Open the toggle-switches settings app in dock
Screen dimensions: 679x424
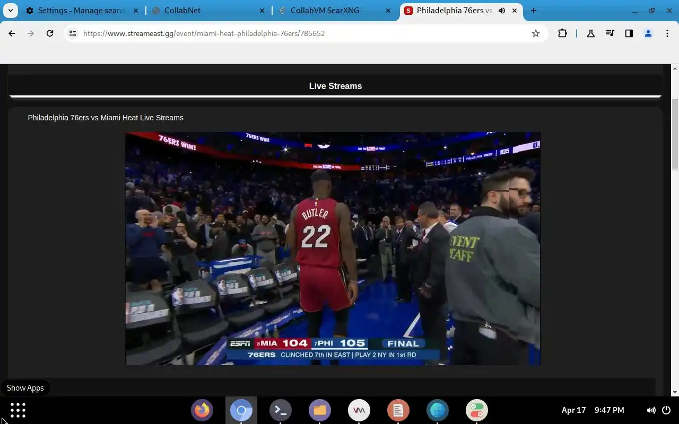pos(477,410)
